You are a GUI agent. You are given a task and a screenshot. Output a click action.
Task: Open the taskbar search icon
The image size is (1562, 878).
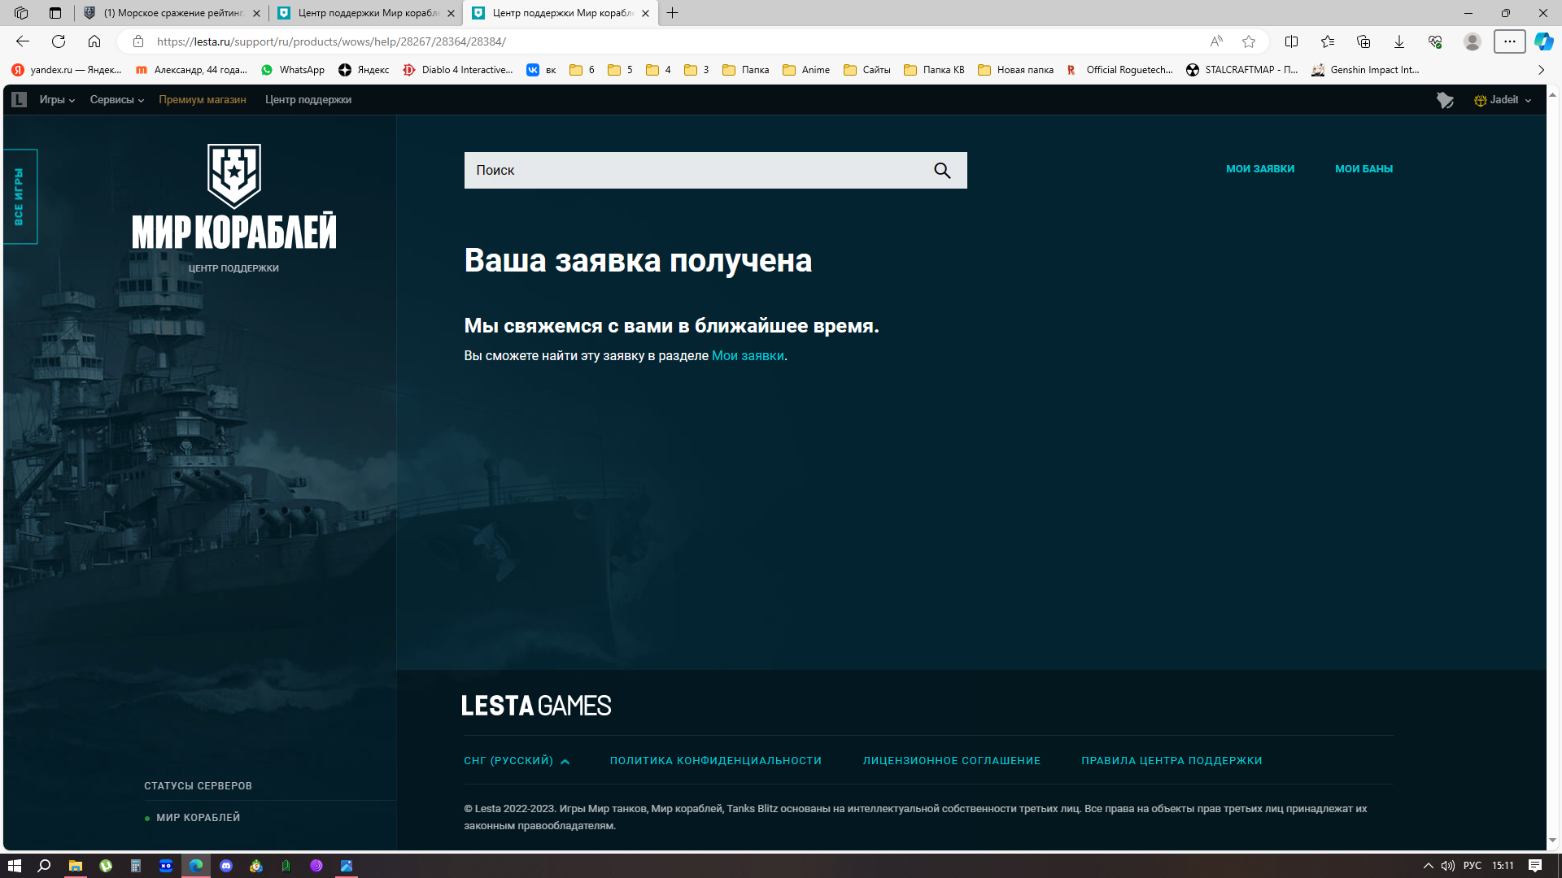(x=44, y=866)
